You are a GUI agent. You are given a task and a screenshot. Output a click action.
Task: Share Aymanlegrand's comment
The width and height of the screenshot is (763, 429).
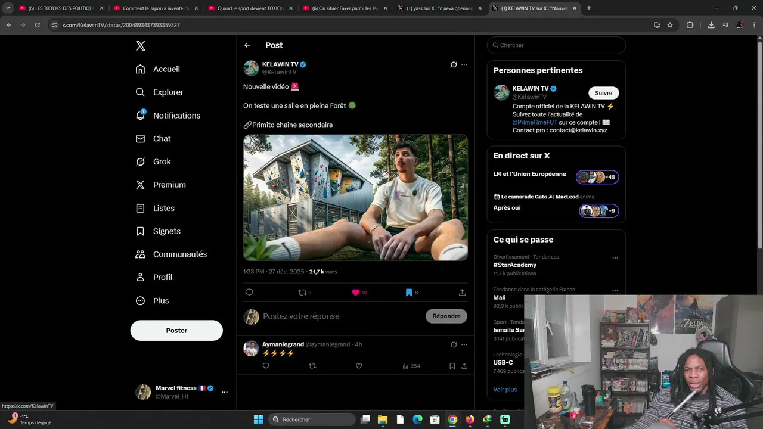click(x=464, y=366)
